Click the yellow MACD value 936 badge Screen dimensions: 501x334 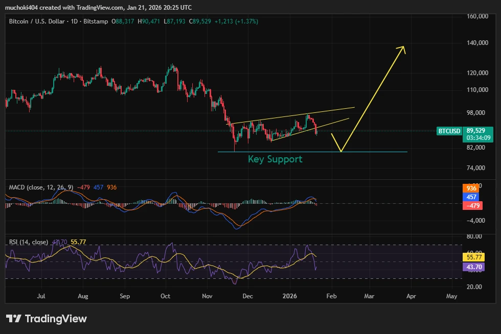pos(471,188)
